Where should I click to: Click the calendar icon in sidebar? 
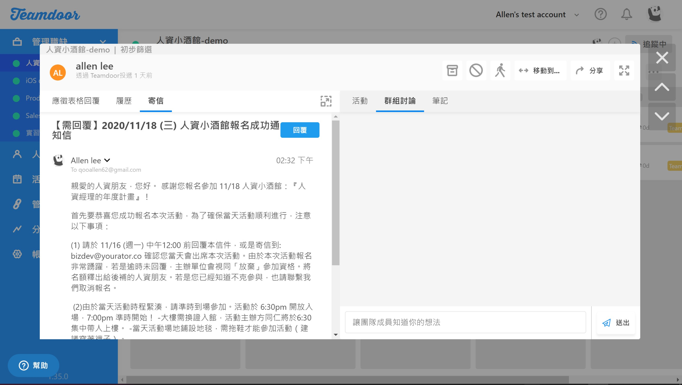[x=17, y=179]
